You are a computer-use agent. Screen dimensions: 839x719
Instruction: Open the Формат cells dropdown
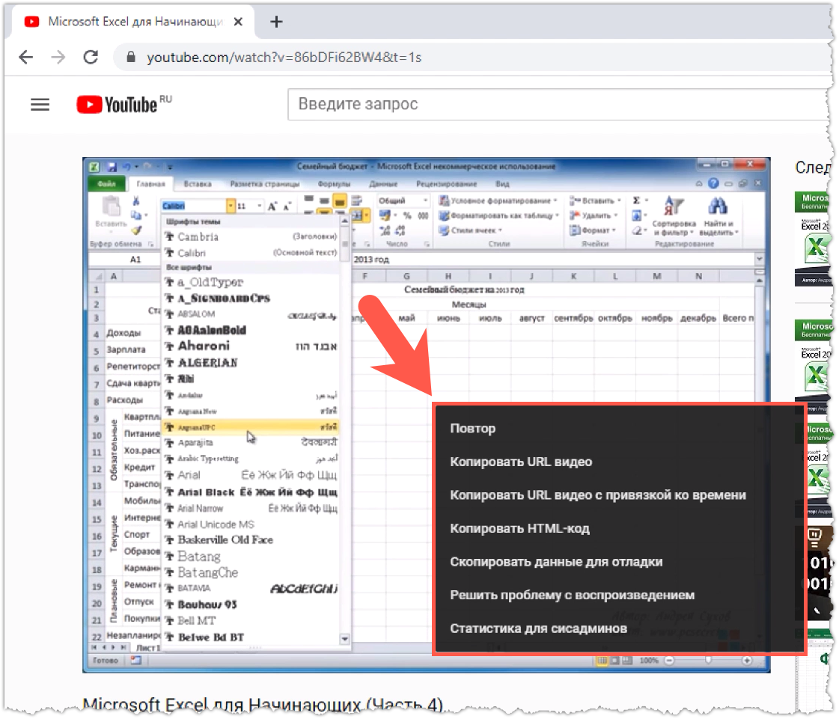(x=594, y=230)
